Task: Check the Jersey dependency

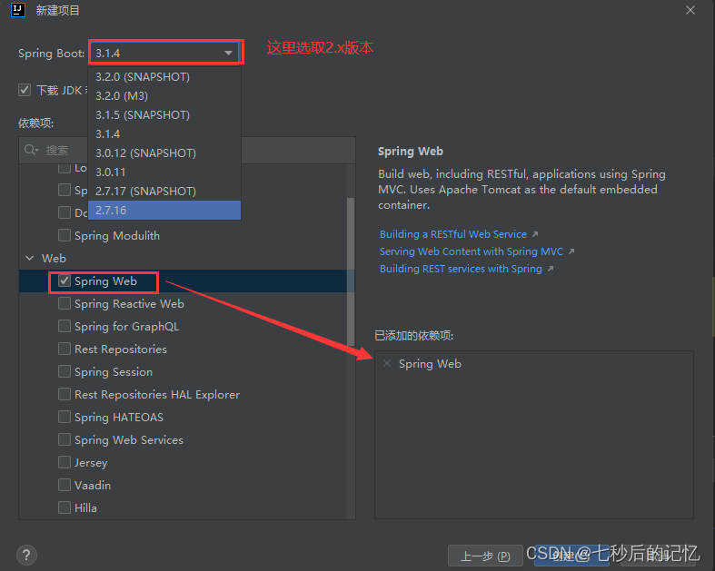Action: tap(65, 463)
